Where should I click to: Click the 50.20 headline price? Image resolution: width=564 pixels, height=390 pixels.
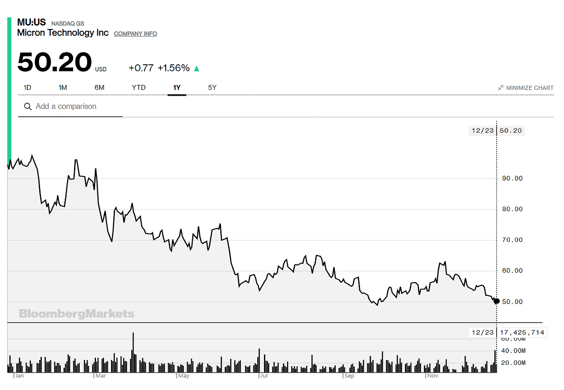(x=55, y=62)
